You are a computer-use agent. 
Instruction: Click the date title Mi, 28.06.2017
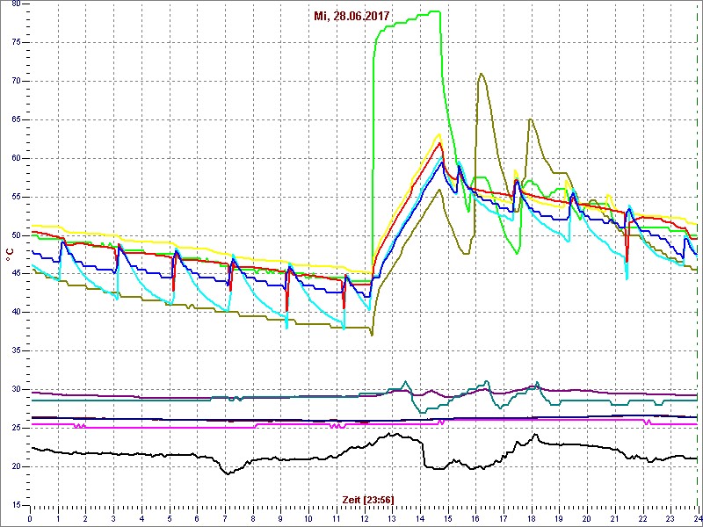click(351, 17)
